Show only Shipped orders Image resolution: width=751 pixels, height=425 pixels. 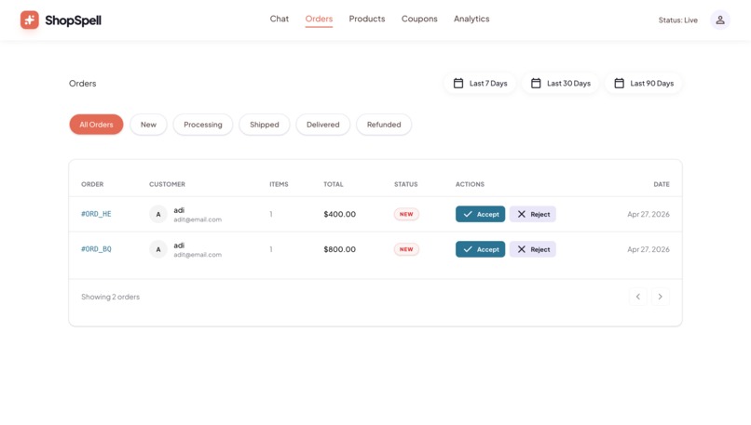pyautogui.click(x=265, y=125)
